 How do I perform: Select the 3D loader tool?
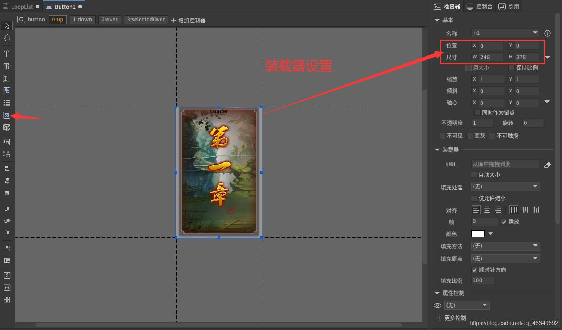pos(7,127)
